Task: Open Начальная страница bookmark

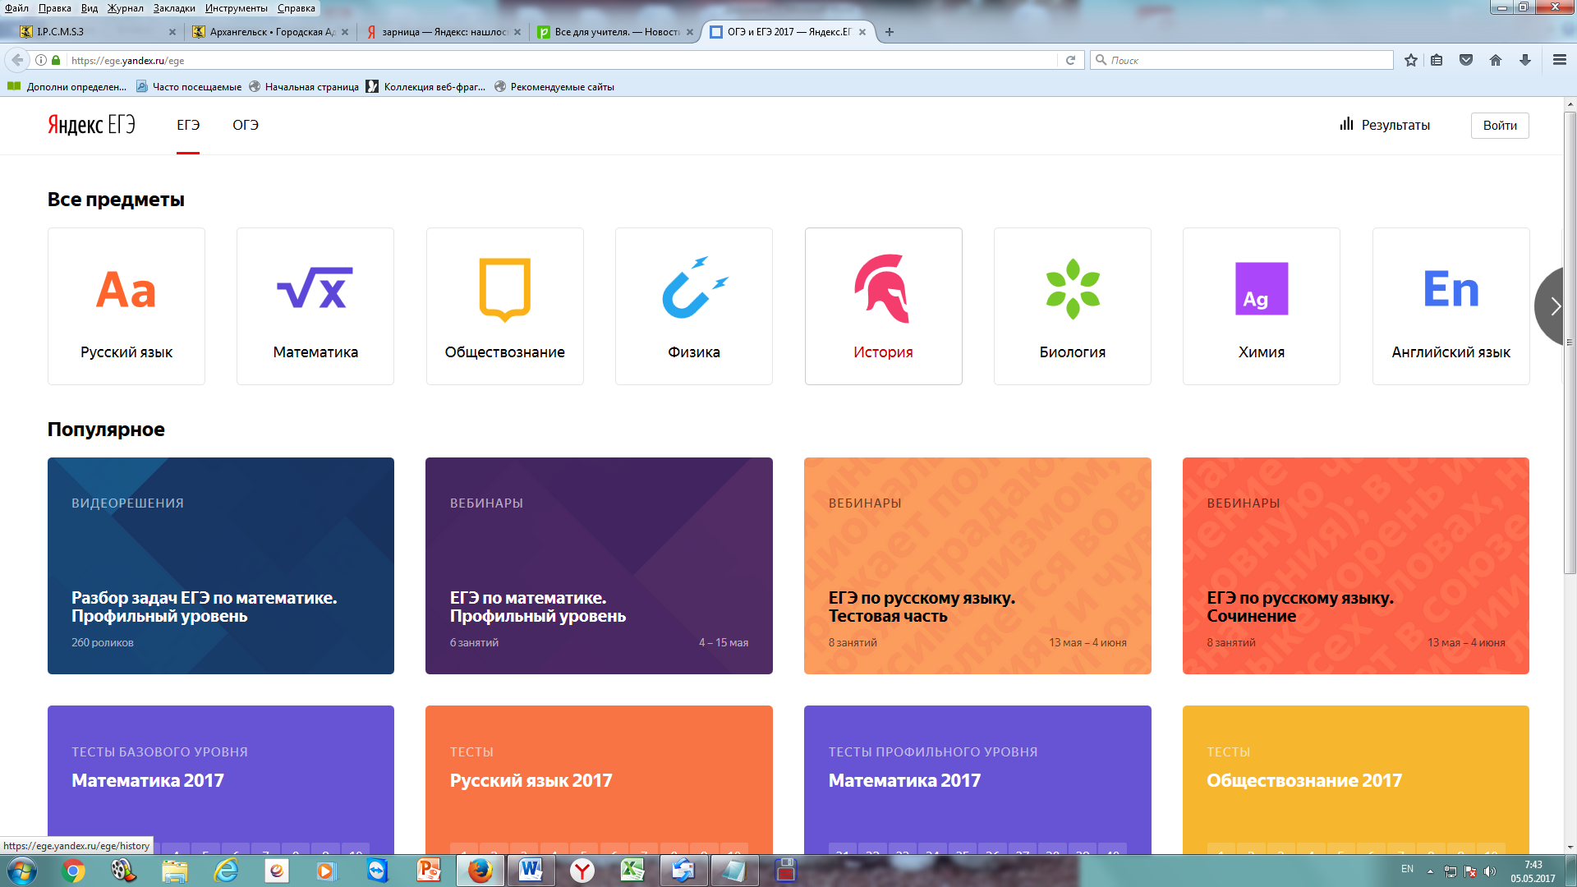Action: point(303,86)
